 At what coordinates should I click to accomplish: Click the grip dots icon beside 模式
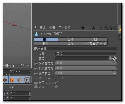pos(36,28)
